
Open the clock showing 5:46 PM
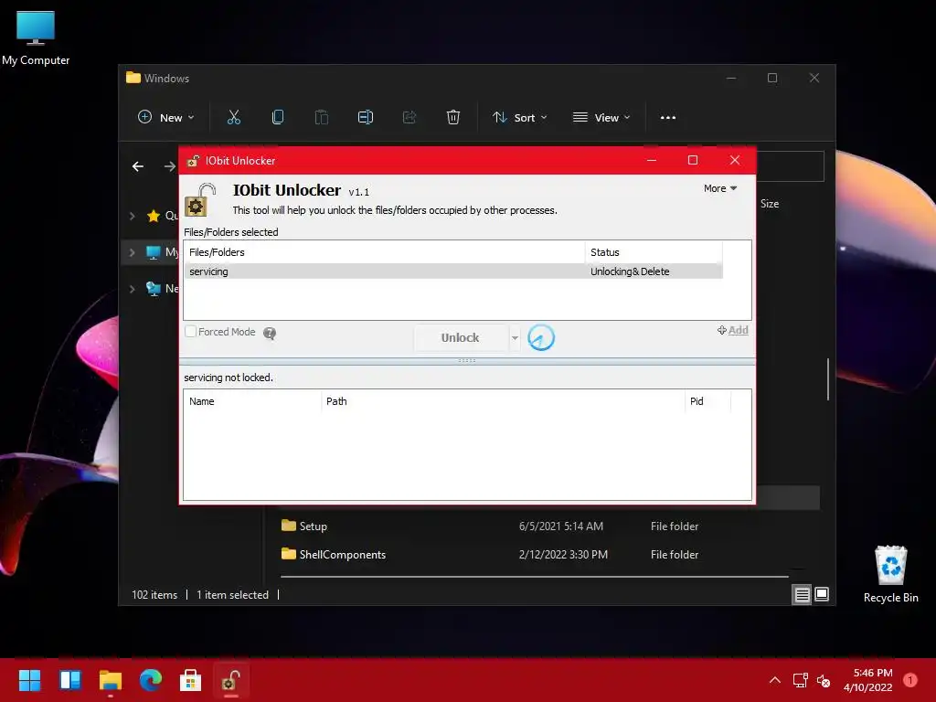(x=867, y=680)
